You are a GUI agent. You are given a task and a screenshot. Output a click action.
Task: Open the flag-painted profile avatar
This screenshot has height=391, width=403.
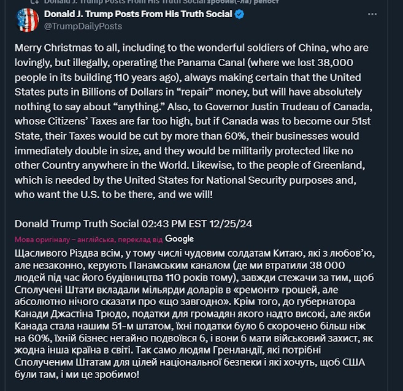click(28, 20)
